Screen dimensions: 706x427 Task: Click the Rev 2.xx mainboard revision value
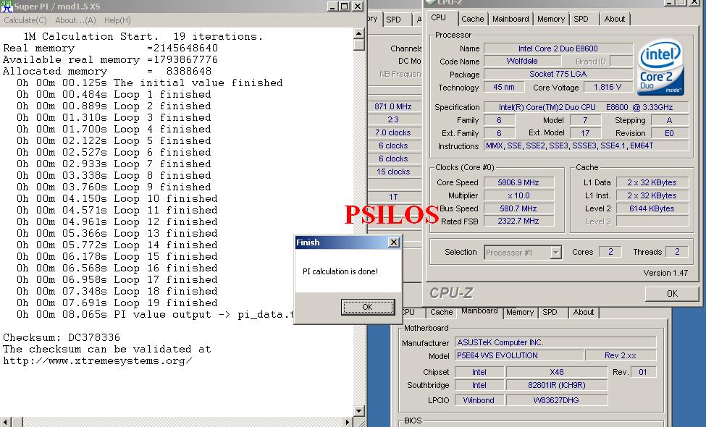tap(621, 355)
